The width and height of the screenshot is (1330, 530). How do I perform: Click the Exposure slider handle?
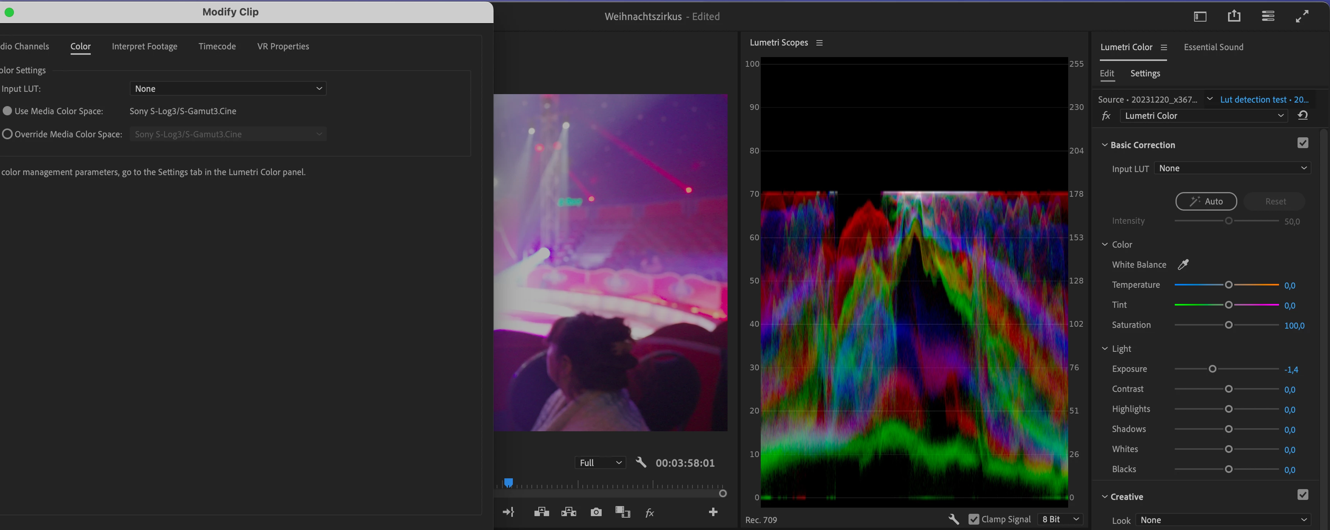[x=1212, y=369]
